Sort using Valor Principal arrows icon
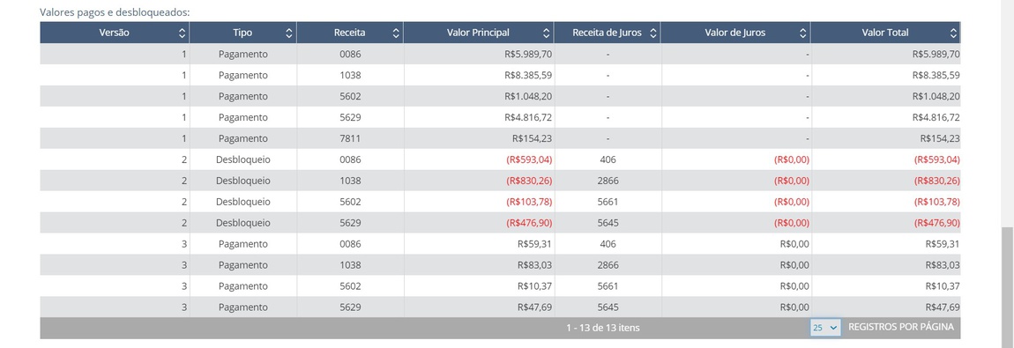The image size is (1014, 348). click(x=547, y=33)
